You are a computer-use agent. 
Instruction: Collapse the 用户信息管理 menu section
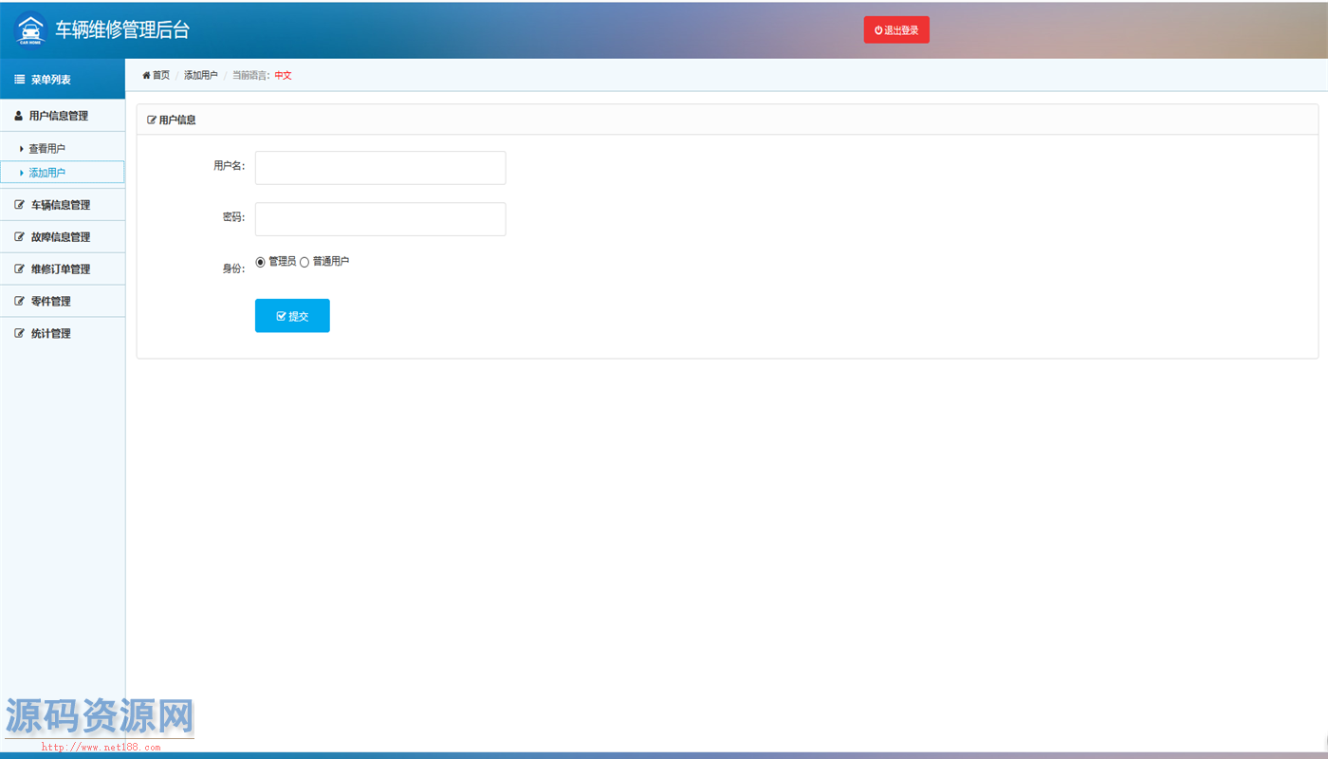click(63, 116)
